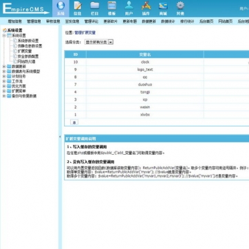Click the tongji variable name cell
249x249 pixels.
tap(145, 92)
